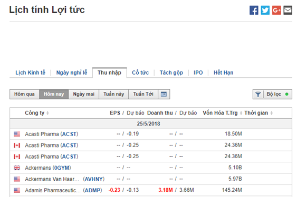This screenshot has width=297, height=197.
Task: Open the Lịch Kinh tế tab
Action: tap(30, 72)
